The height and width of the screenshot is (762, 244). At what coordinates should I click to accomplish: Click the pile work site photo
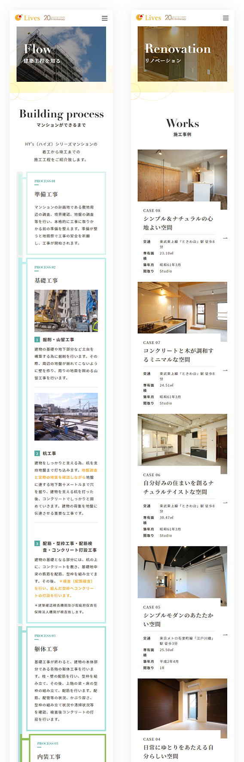click(x=66, y=417)
